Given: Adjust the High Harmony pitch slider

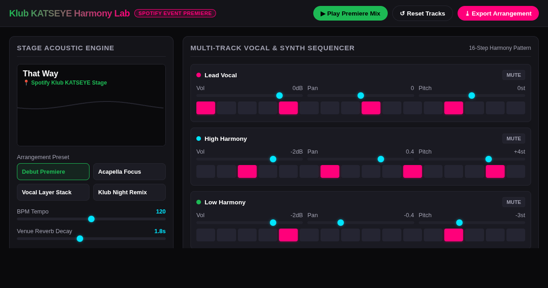Looking at the screenshot, I should [472, 159].
